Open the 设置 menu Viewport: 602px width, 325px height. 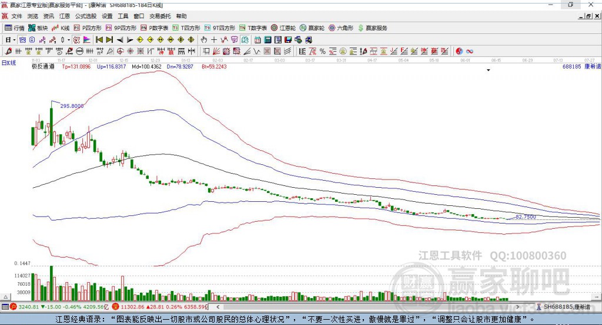[x=107, y=16]
